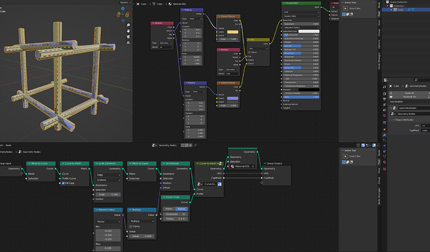The width and height of the screenshot is (430, 252).
Task: Select Radius mode in Curve Circle node
Action: click(x=181, y=209)
